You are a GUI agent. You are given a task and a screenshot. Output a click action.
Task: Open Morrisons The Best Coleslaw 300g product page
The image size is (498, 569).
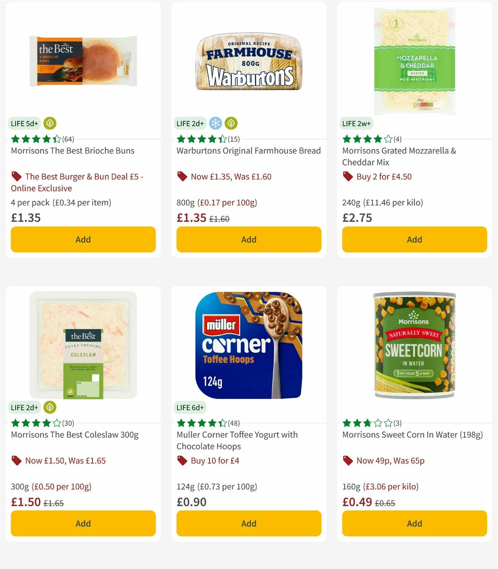click(x=74, y=435)
